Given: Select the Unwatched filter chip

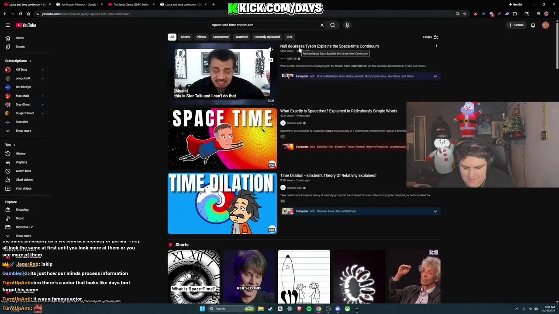Looking at the screenshot, I should click(x=221, y=37).
